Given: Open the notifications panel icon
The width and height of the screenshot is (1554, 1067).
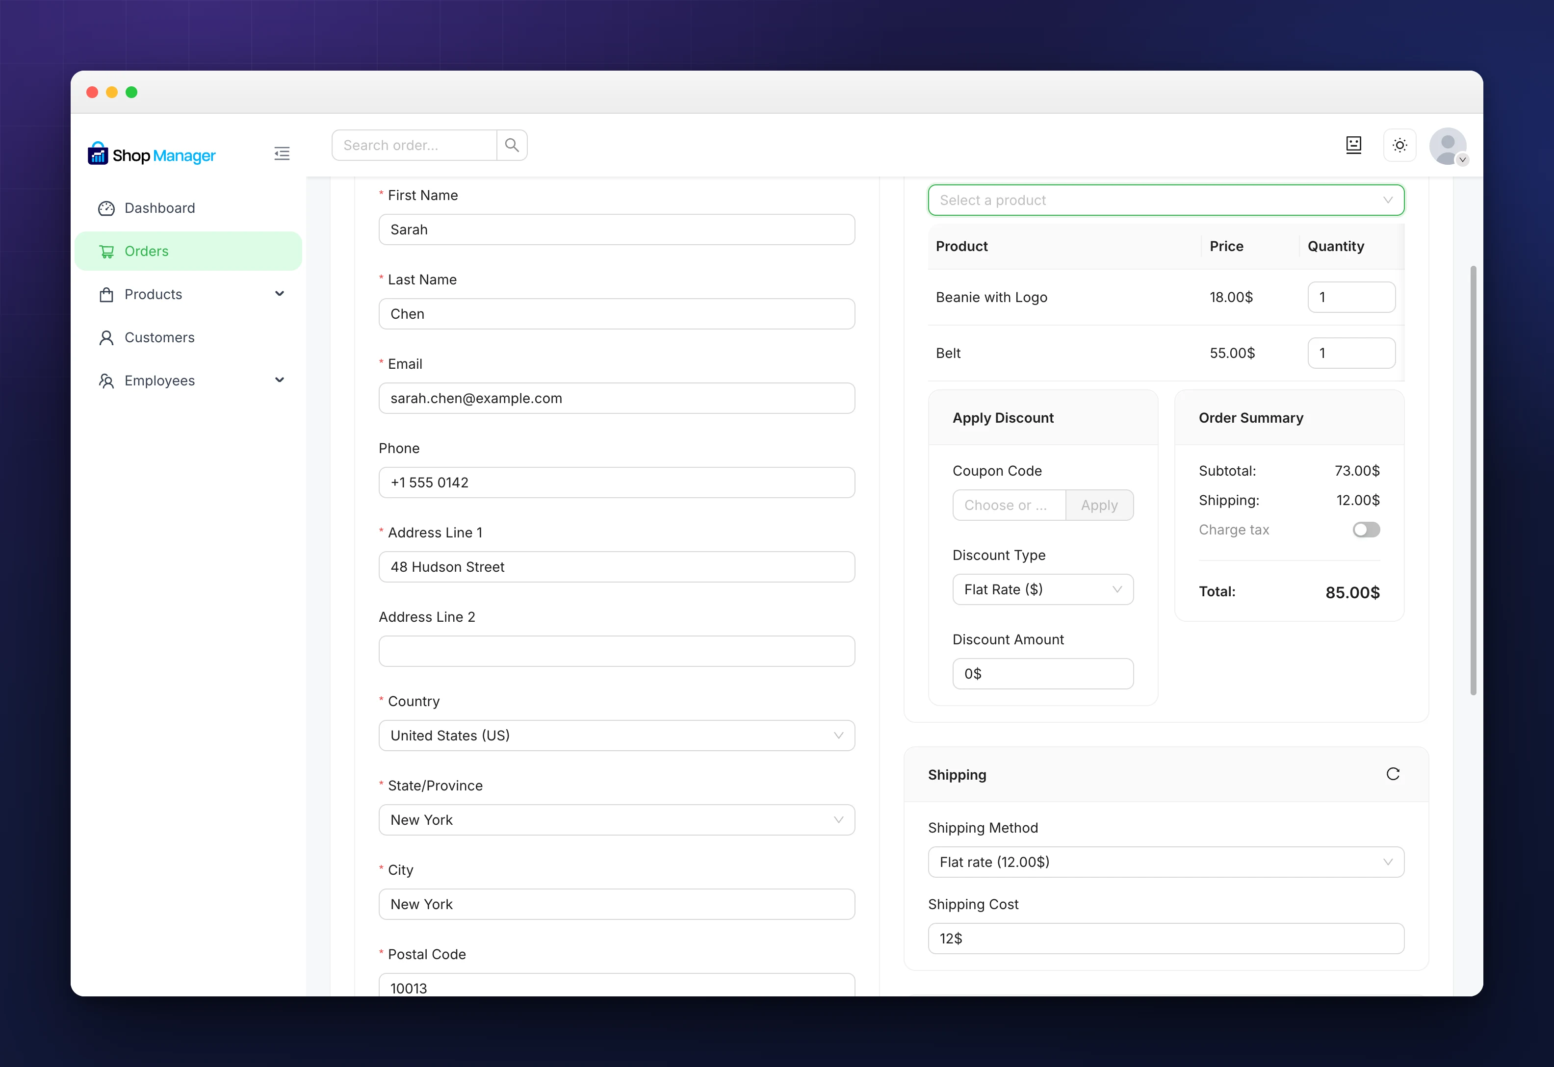Looking at the screenshot, I should (1353, 145).
